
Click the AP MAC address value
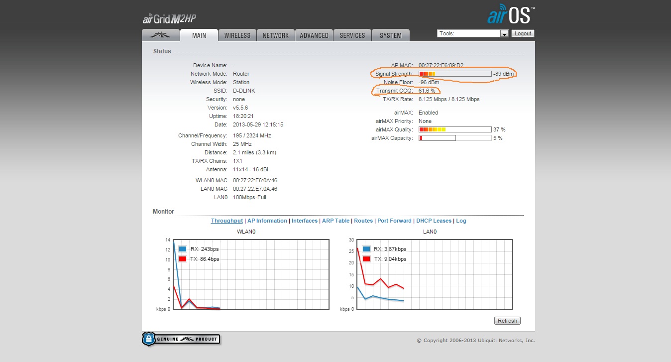pos(441,65)
